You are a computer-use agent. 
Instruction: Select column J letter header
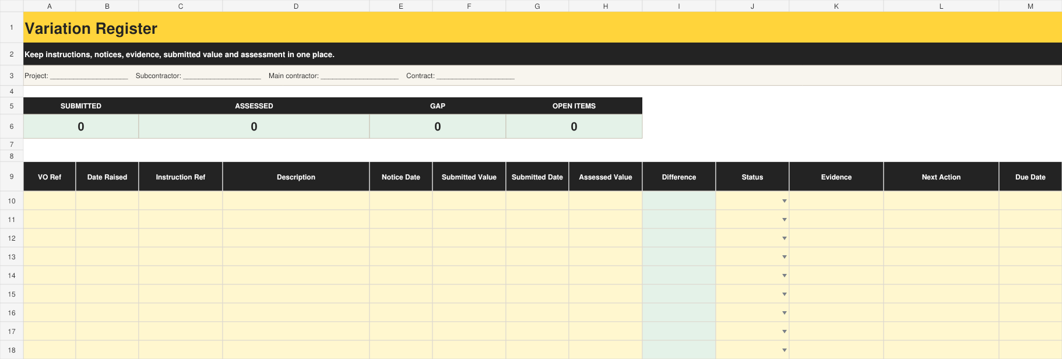coord(752,6)
